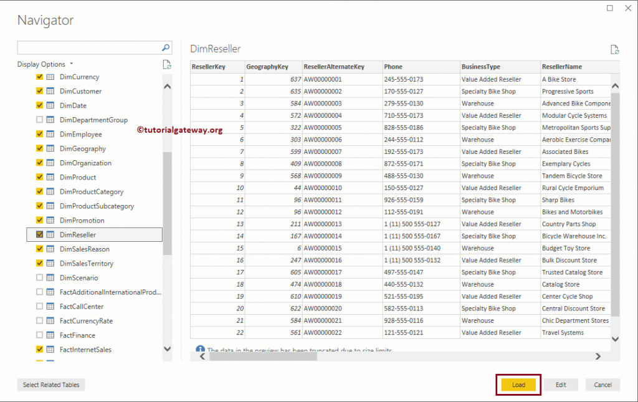This screenshot has width=638, height=402.
Task: Click the Edit button
Action: coord(561,385)
